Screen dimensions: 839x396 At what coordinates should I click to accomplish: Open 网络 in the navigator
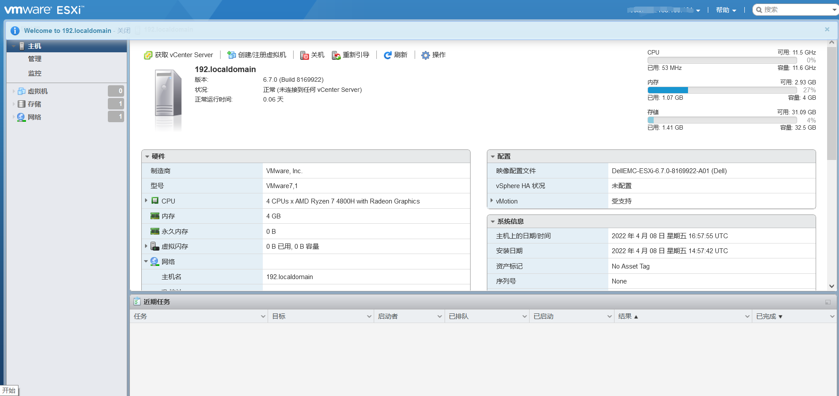pyautogui.click(x=34, y=117)
